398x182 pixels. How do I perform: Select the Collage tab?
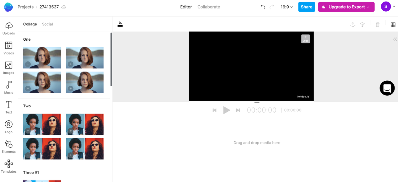tap(30, 24)
